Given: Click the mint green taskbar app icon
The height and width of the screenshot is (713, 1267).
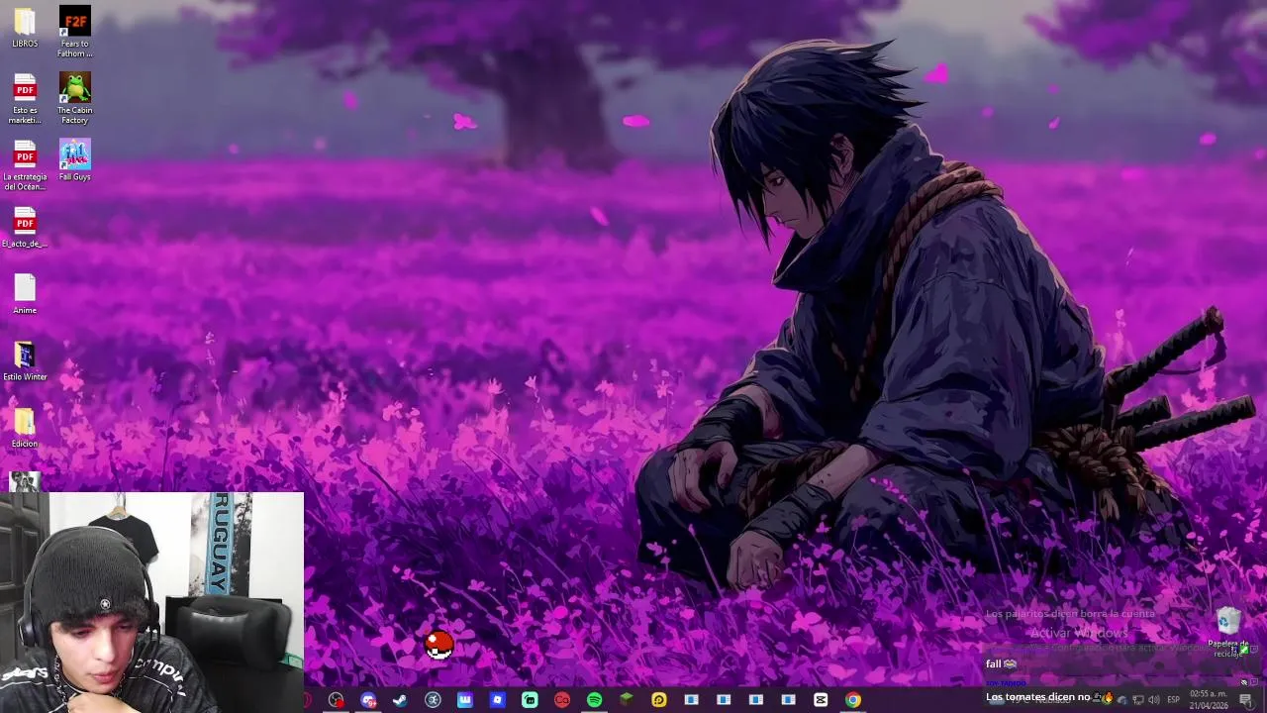Looking at the screenshot, I should tap(530, 700).
